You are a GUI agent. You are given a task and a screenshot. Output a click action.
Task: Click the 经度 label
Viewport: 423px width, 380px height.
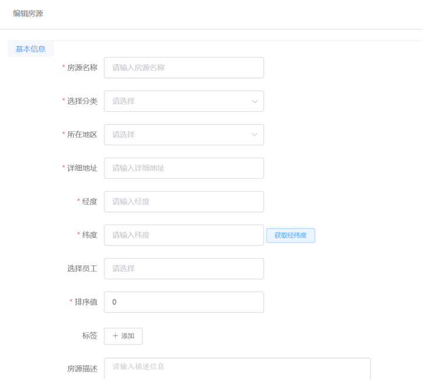click(x=89, y=202)
